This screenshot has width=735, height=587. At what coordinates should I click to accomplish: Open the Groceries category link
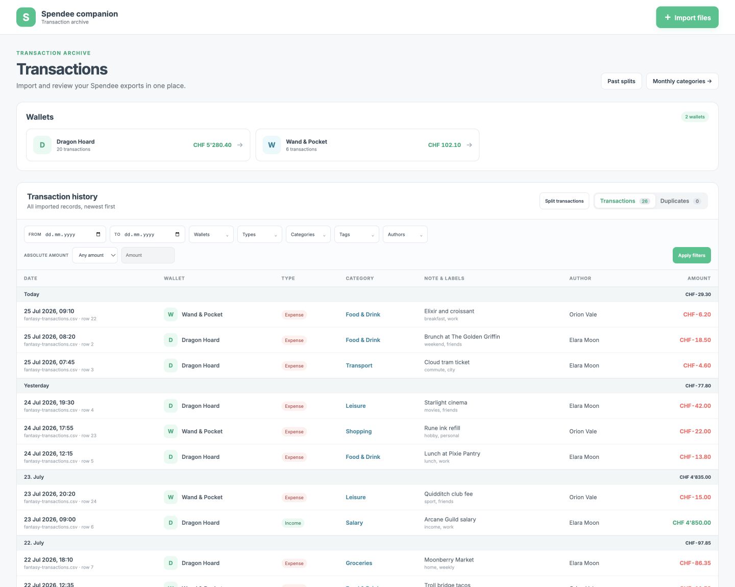(x=359, y=563)
